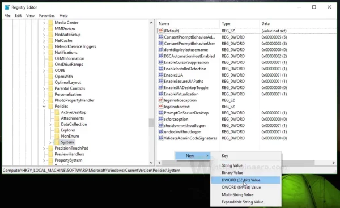The image size is (340, 208).
Task: Click the ValidateAdminCodeSignatures value icon
Action: click(x=161, y=138)
